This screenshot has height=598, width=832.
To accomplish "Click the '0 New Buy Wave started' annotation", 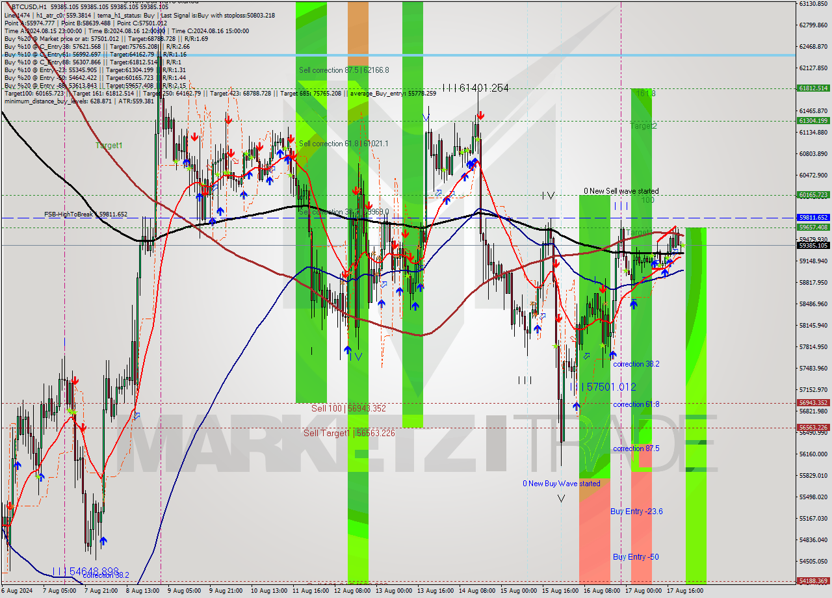I will pyautogui.click(x=562, y=484).
